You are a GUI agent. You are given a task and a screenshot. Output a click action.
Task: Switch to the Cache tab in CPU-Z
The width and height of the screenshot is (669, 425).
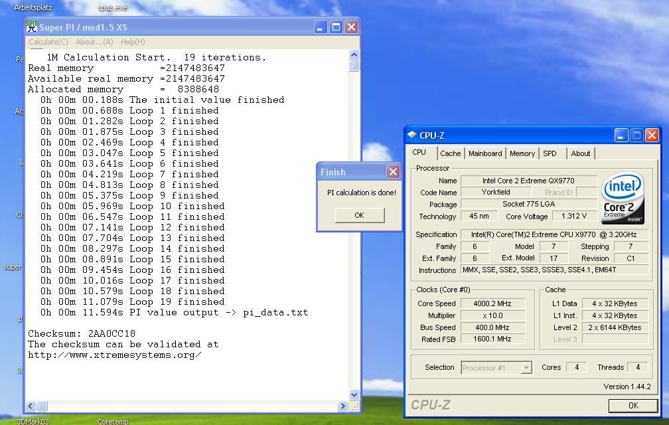pos(451,153)
